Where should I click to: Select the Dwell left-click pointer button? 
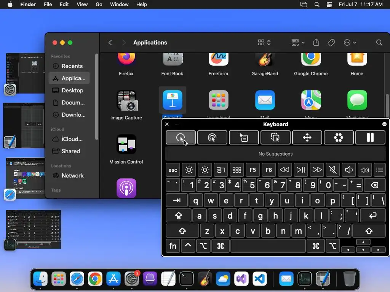[181, 137]
